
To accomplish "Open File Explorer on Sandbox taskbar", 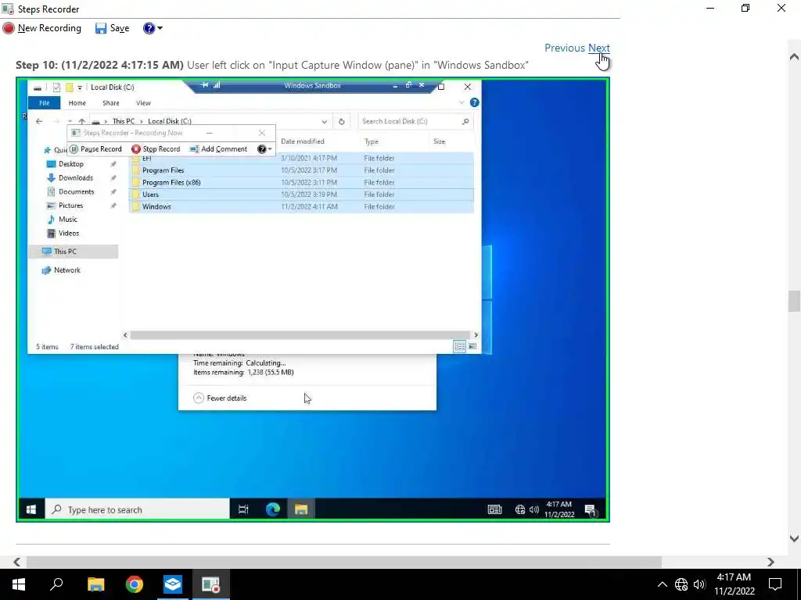I will tap(301, 509).
